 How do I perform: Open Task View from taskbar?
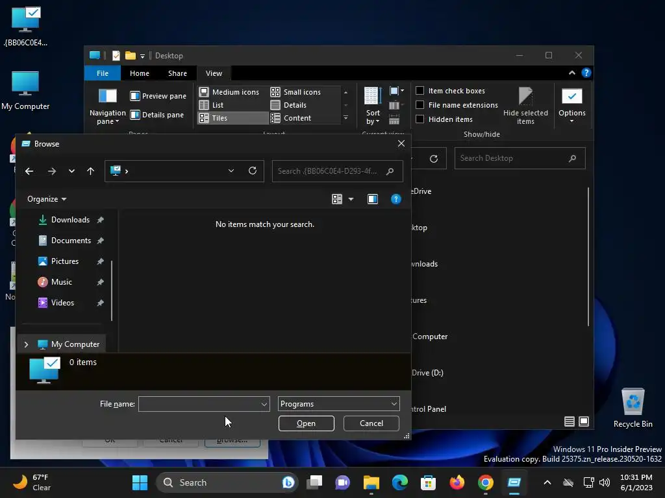click(315, 482)
